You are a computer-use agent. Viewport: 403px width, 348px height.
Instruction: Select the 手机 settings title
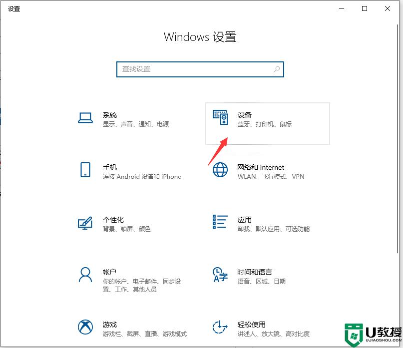(110, 167)
